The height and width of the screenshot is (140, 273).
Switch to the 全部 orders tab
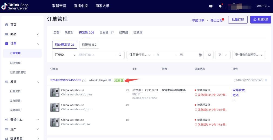(x=56, y=32)
